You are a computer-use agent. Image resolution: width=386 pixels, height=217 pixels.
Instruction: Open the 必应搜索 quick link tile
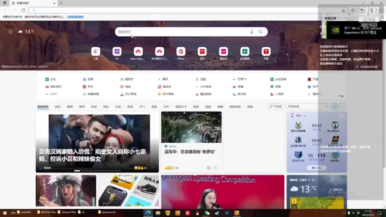coord(245,52)
